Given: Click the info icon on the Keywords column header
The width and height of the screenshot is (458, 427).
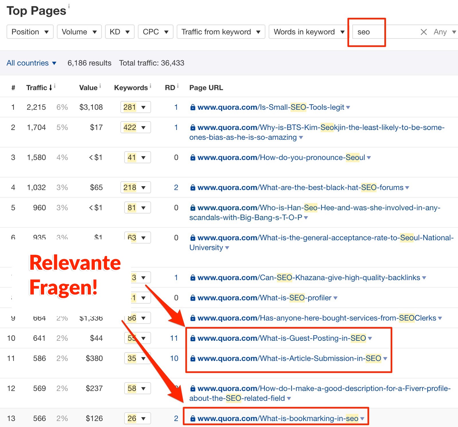Looking at the screenshot, I should click(x=150, y=85).
